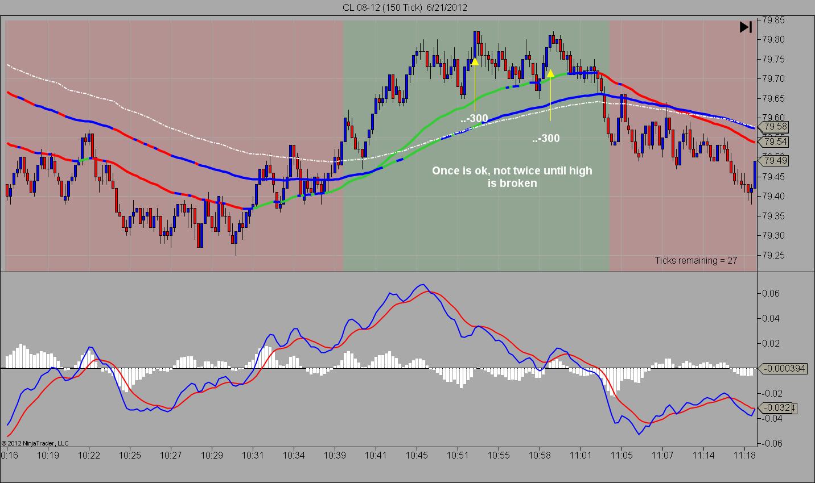This screenshot has height=483, width=815.
Task: Click the 79.75 price axis label
Action: tap(773, 59)
